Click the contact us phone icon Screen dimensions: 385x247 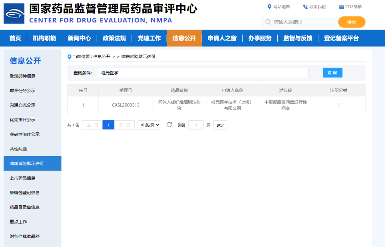click(305, 7)
